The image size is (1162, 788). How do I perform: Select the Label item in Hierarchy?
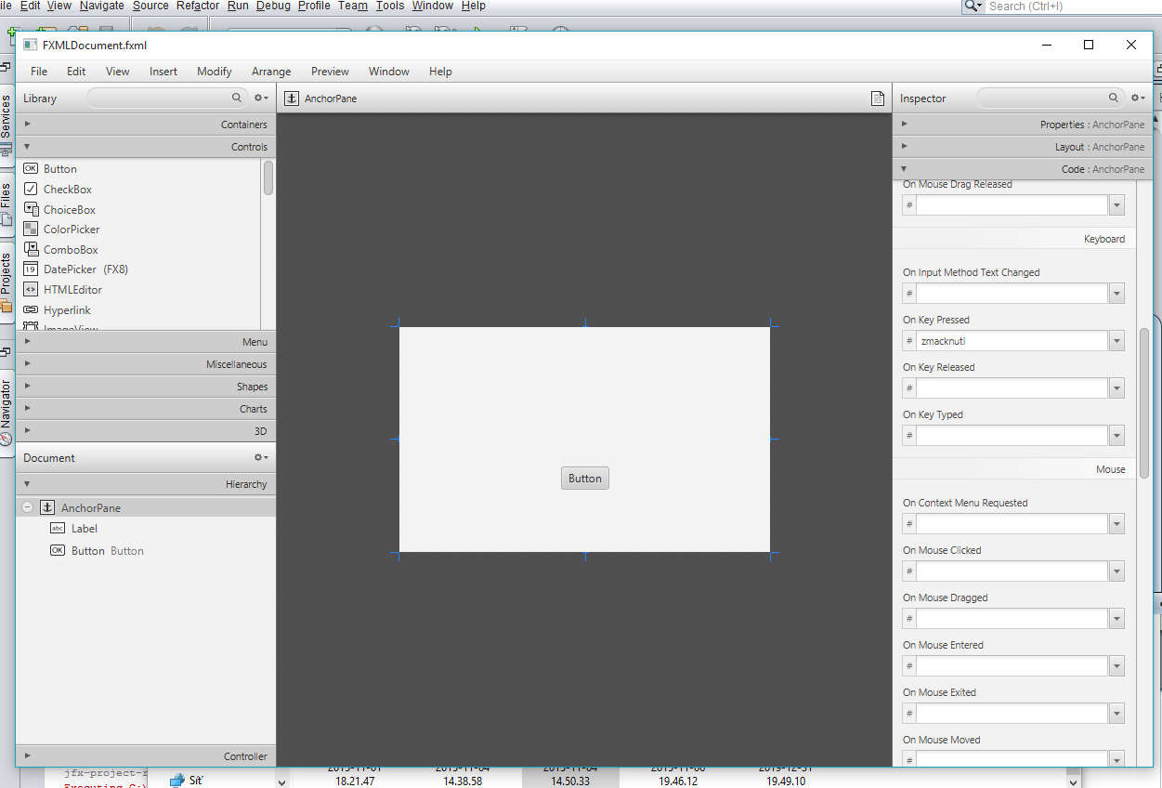(84, 529)
